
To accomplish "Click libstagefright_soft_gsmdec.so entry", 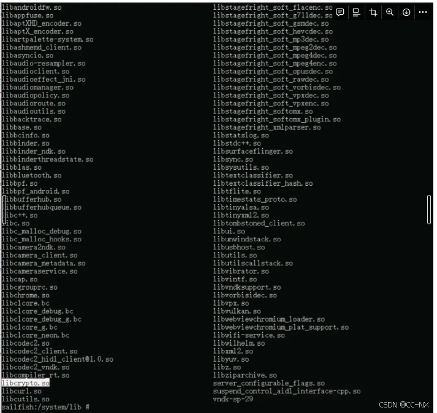I will 271,24.
